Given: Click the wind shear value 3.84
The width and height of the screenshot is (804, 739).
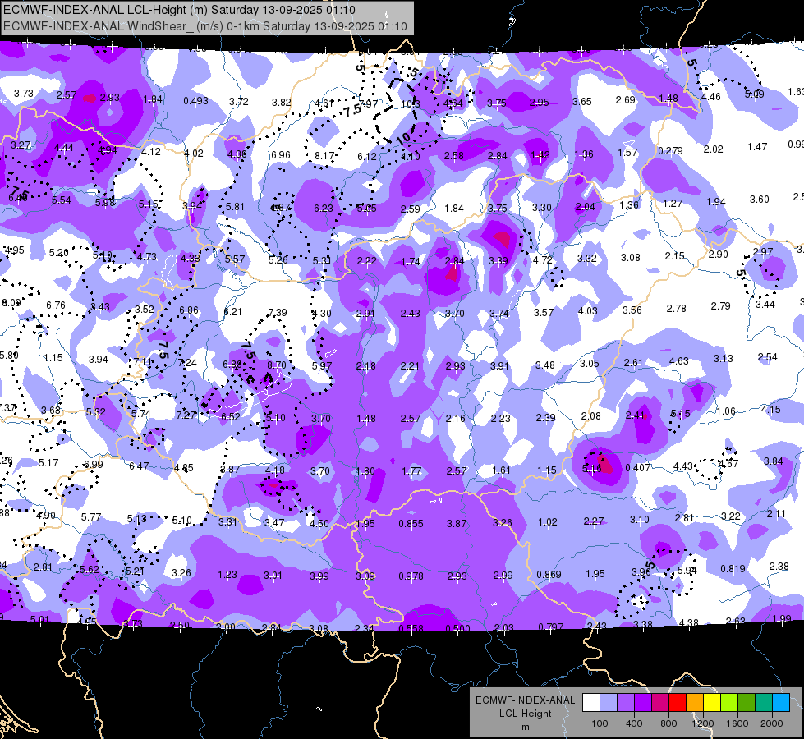Looking at the screenshot, I should 774,461.
